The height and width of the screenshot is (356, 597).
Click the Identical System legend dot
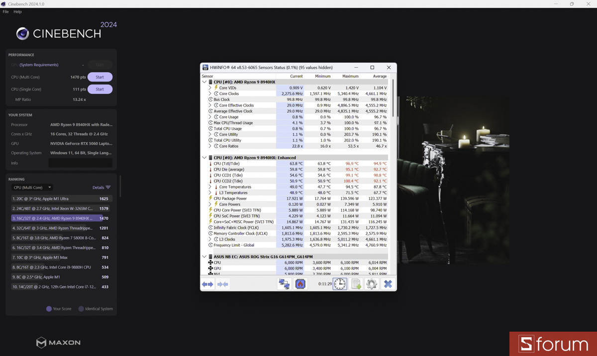point(81,309)
